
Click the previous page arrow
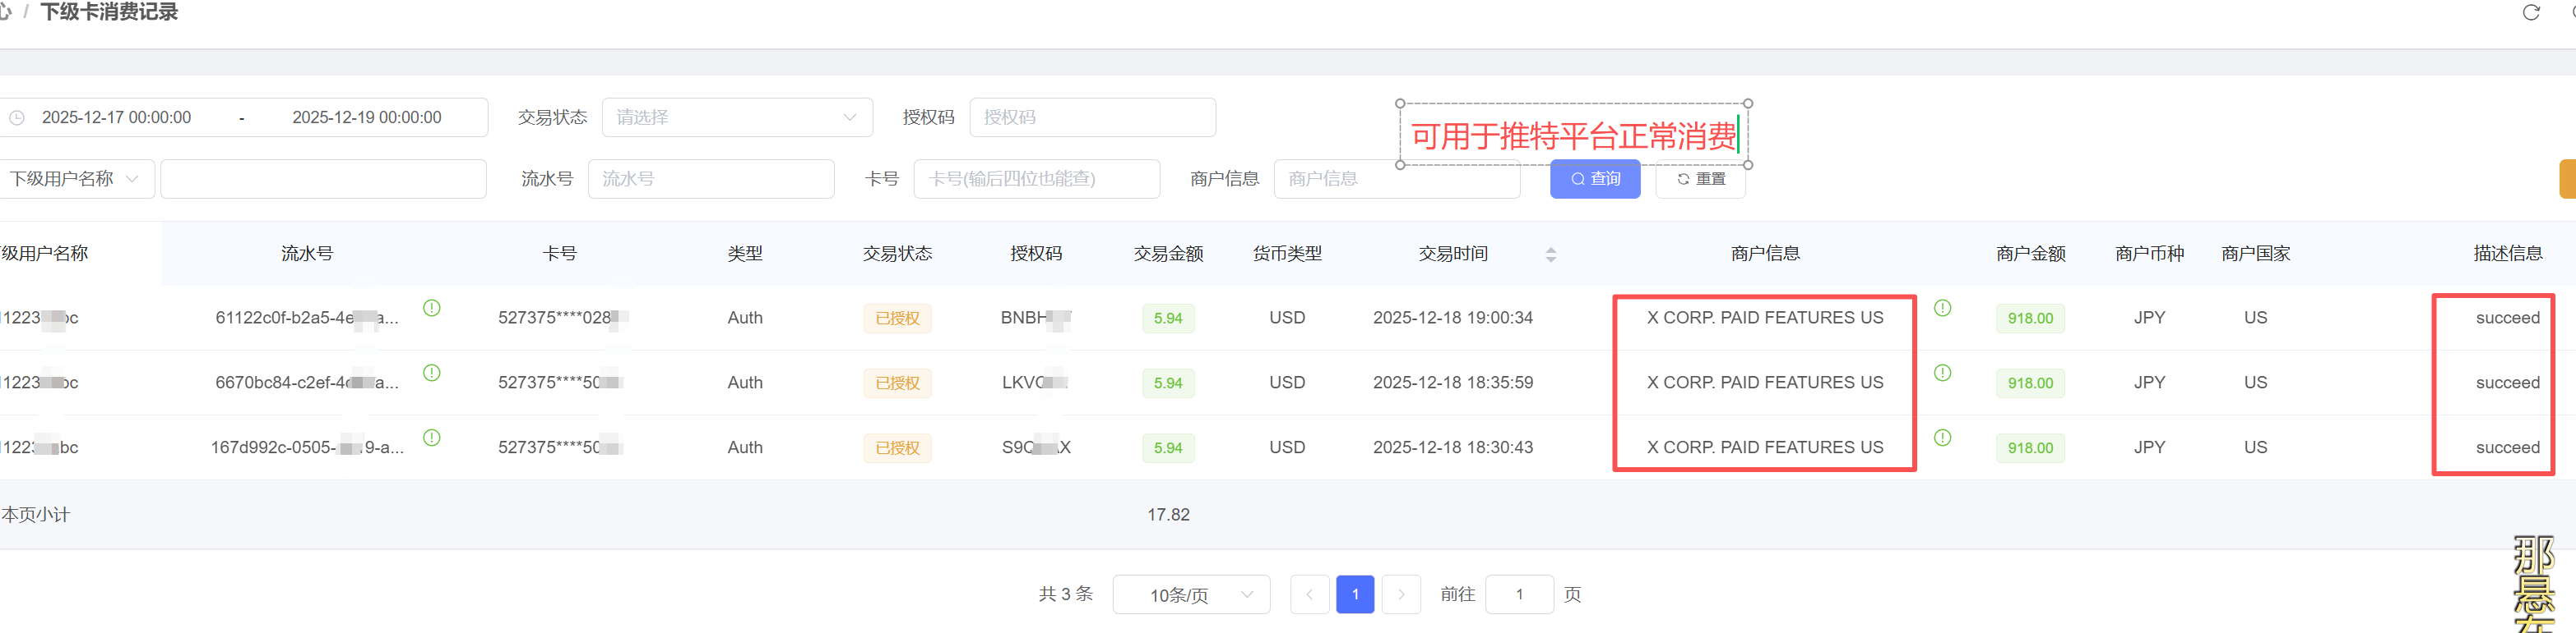point(1309,595)
